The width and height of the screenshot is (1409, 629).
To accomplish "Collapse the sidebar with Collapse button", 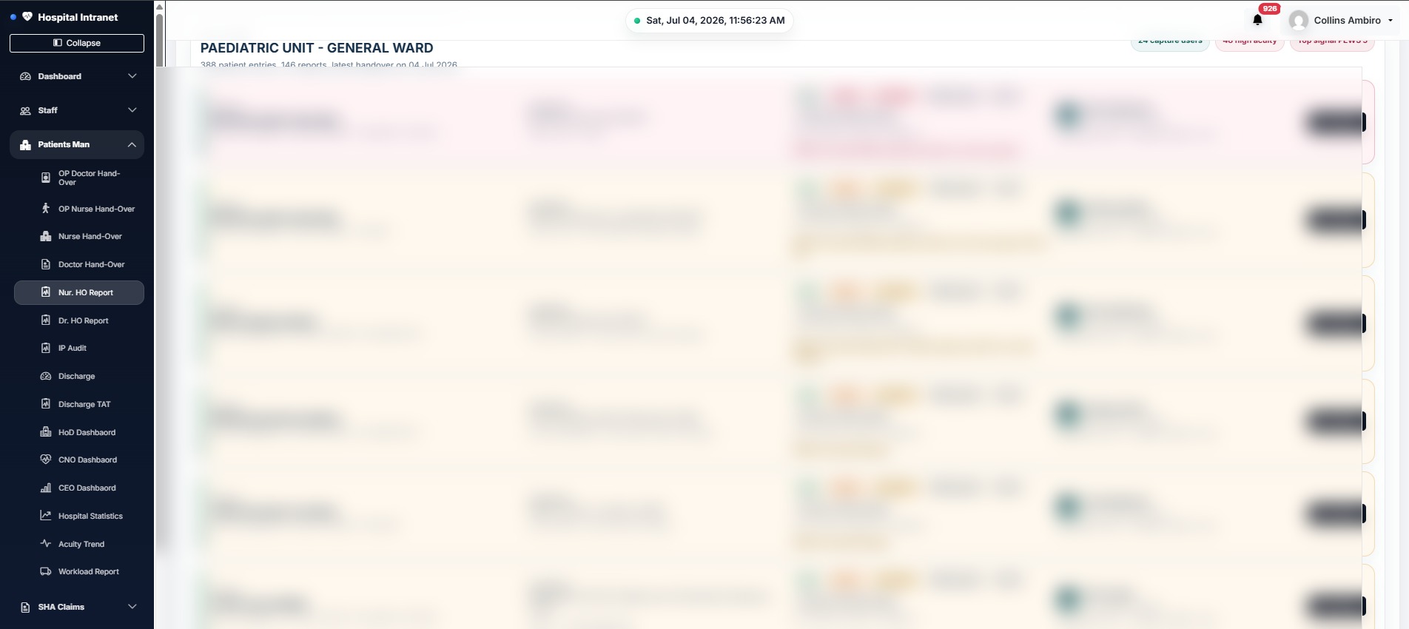I will pos(77,43).
